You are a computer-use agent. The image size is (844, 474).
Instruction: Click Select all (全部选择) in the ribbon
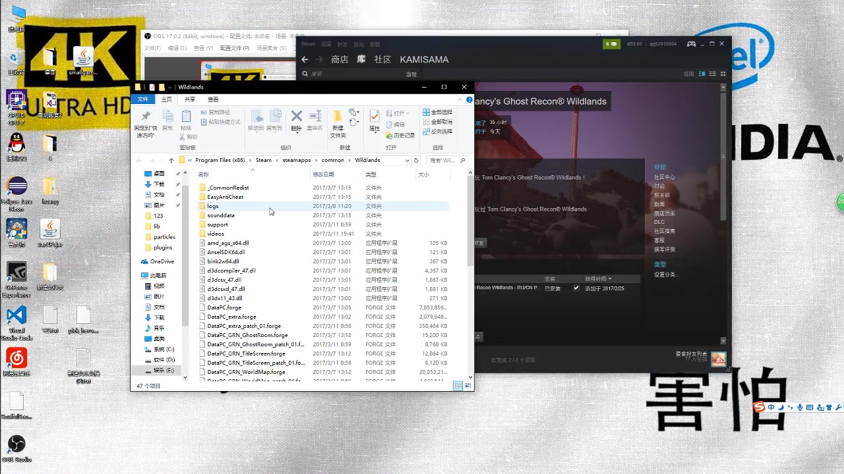pos(438,113)
